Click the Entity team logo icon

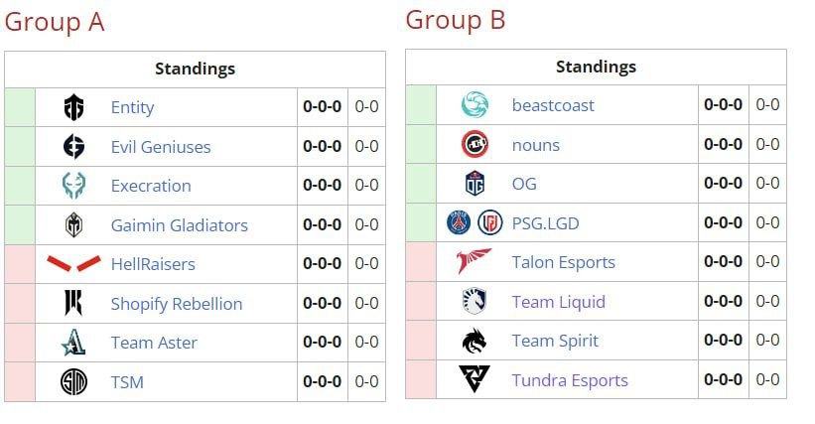point(74,107)
